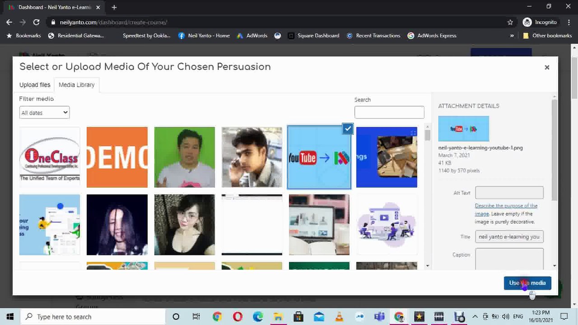This screenshot has width=578, height=325.
Task: Open the Mail app from the taskbar
Action: (319, 316)
